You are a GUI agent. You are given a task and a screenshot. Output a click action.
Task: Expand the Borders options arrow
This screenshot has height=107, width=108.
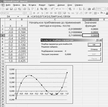(98, 13)
